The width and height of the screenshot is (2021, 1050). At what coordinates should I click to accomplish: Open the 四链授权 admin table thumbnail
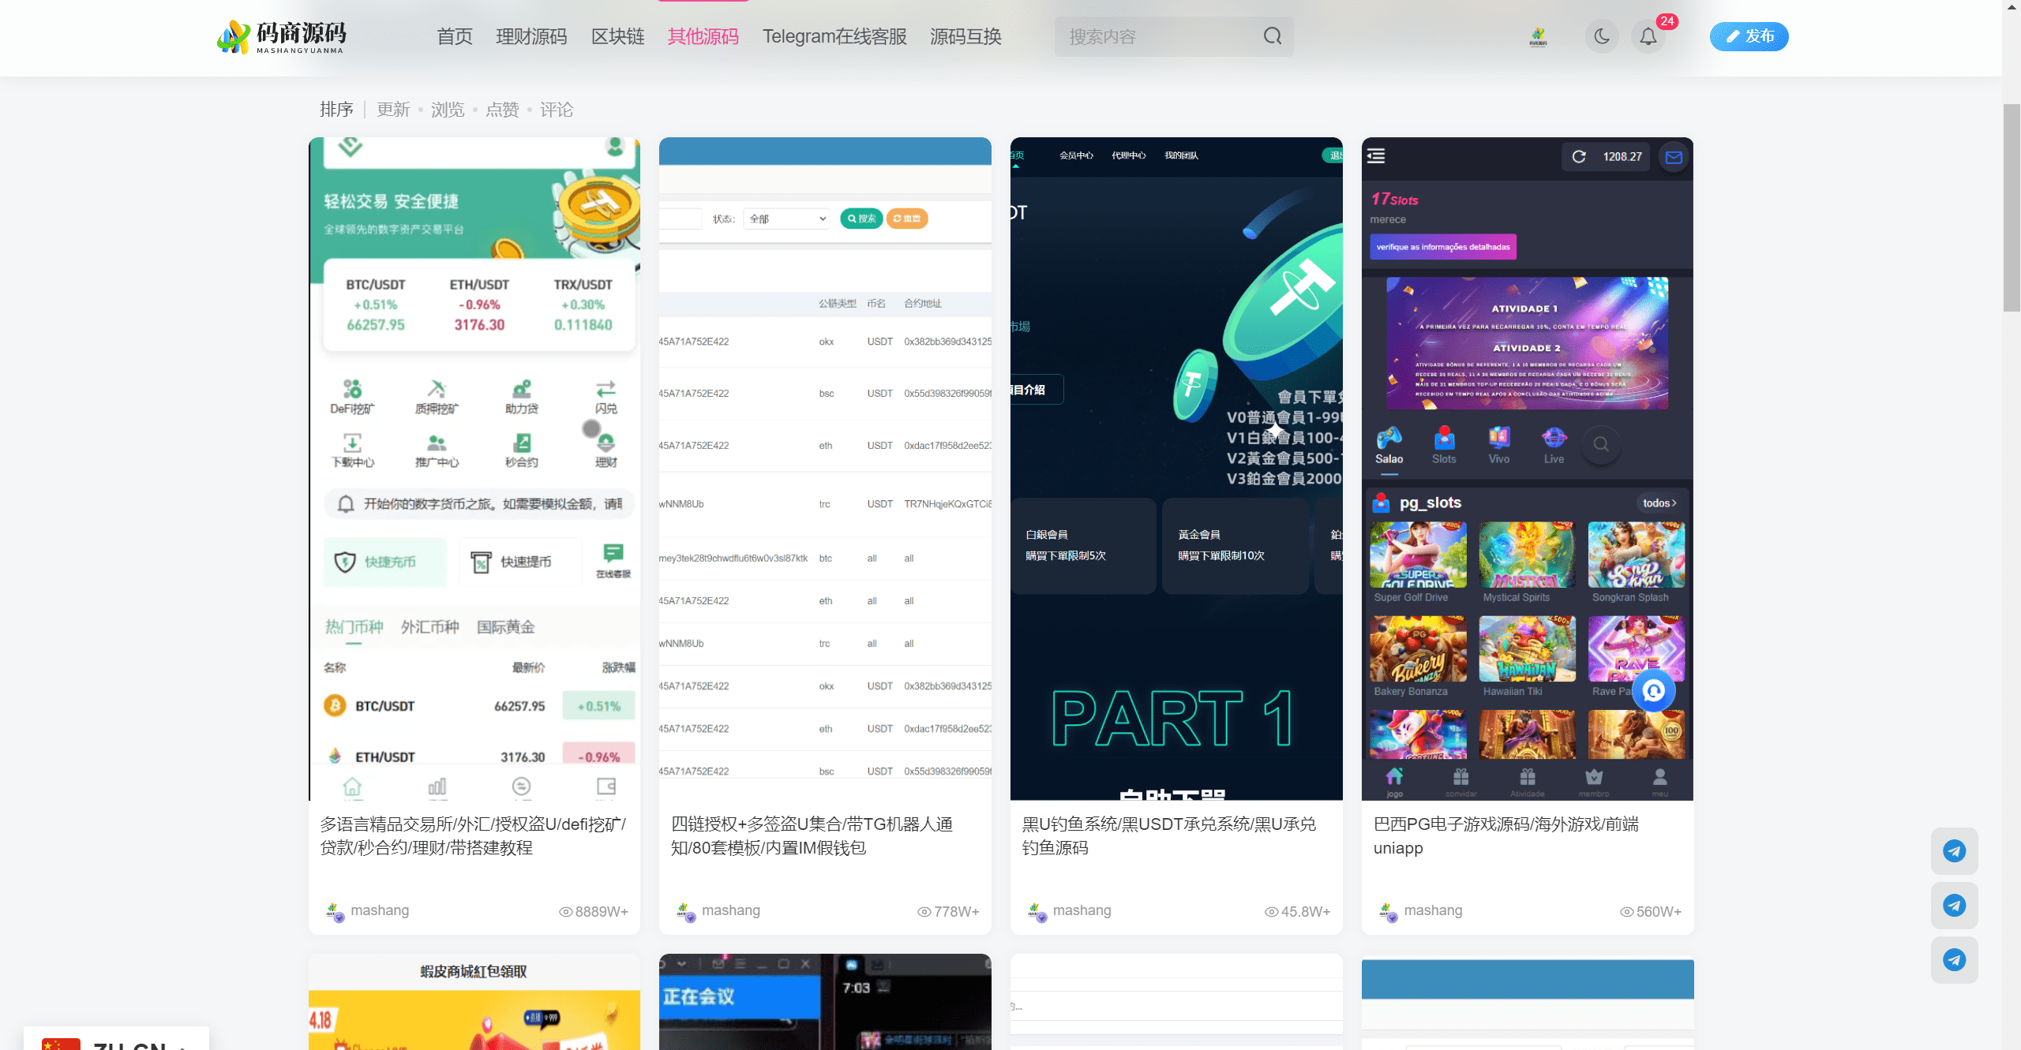825,469
